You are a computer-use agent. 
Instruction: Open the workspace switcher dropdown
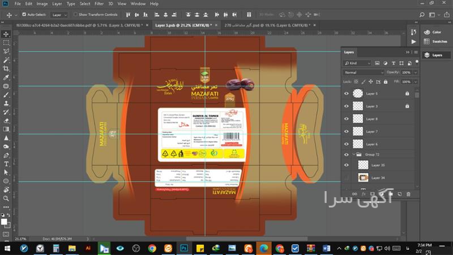click(x=434, y=15)
